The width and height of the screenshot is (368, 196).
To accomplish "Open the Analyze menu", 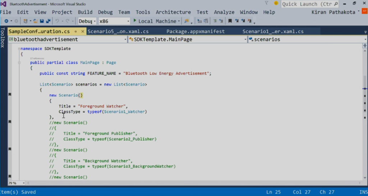I will pyautogui.click(x=224, y=12).
